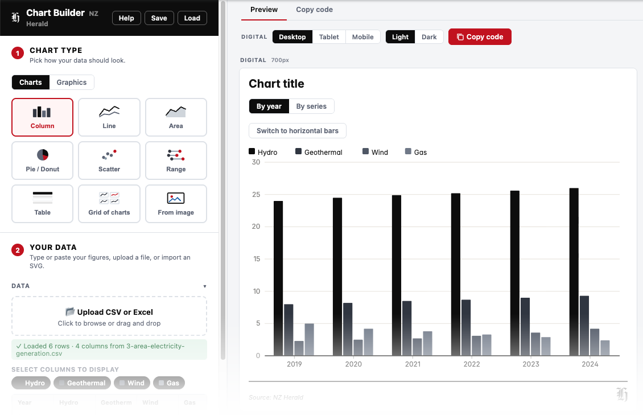This screenshot has width=643, height=415.
Task: Click the Save button
Action: (x=159, y=18)
